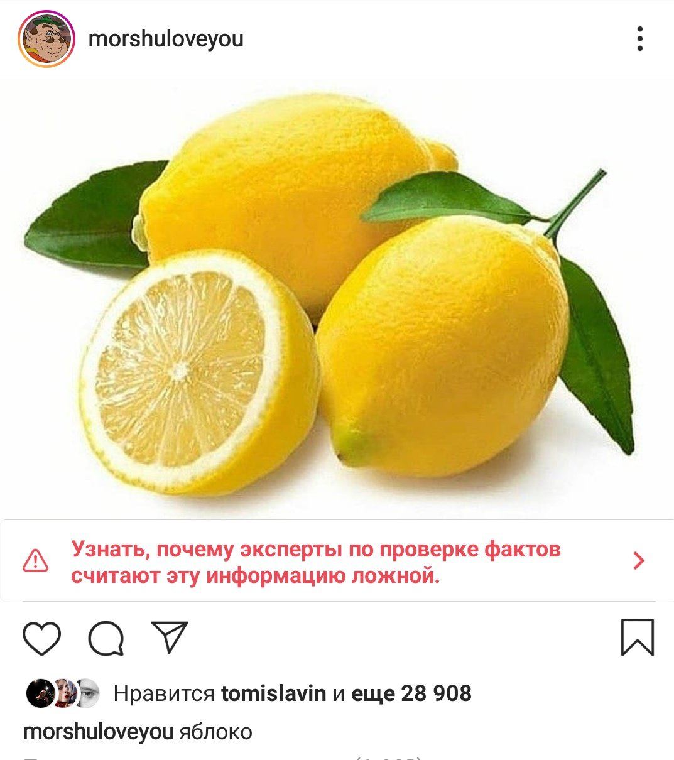Open morshuloveyou profile avatar story
This screenshot has height=760, width=674.
[x=46, y=39]
